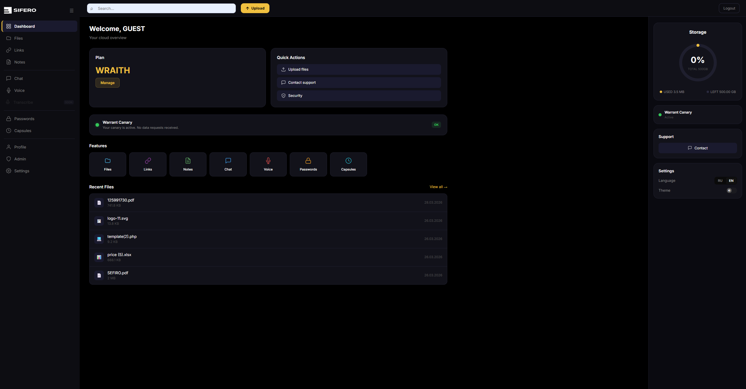Open the Notes feature card icon

(188, 161)
